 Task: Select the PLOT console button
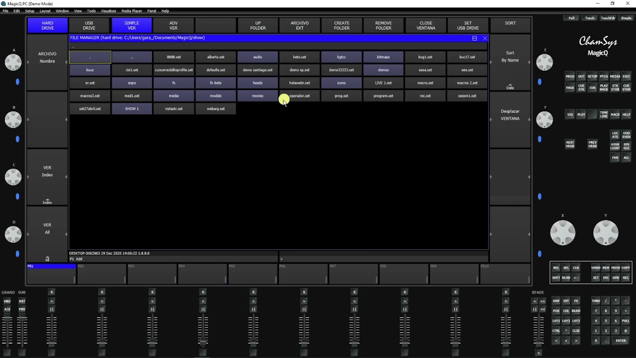pyautogui.click(x=581, y=114)
